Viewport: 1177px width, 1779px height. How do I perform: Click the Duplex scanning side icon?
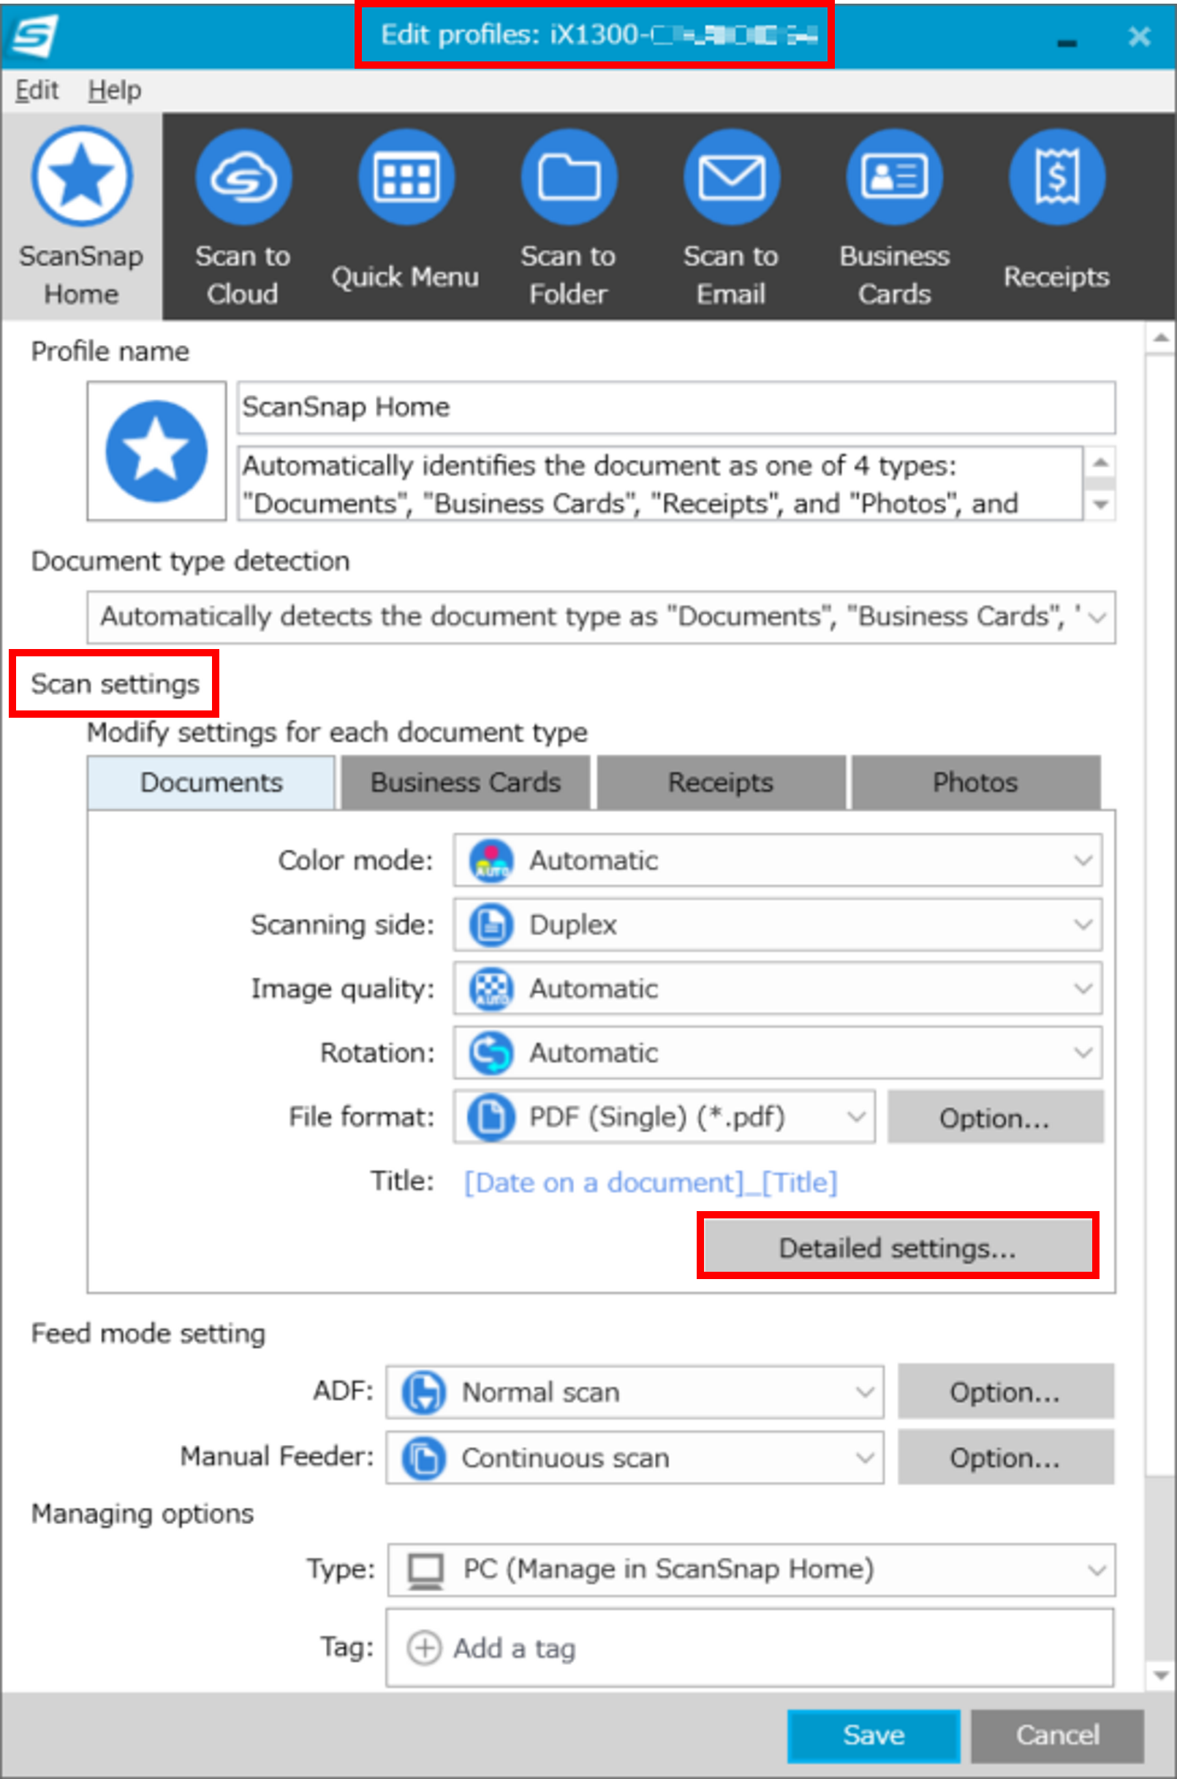pos(491,925)
